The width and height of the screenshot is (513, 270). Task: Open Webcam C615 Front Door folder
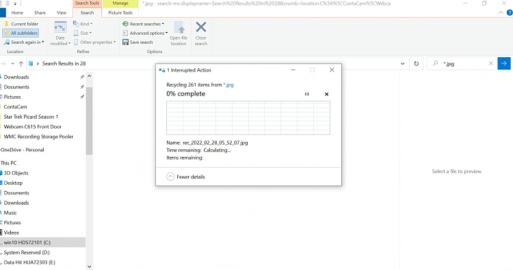click(x=32, y=127)
